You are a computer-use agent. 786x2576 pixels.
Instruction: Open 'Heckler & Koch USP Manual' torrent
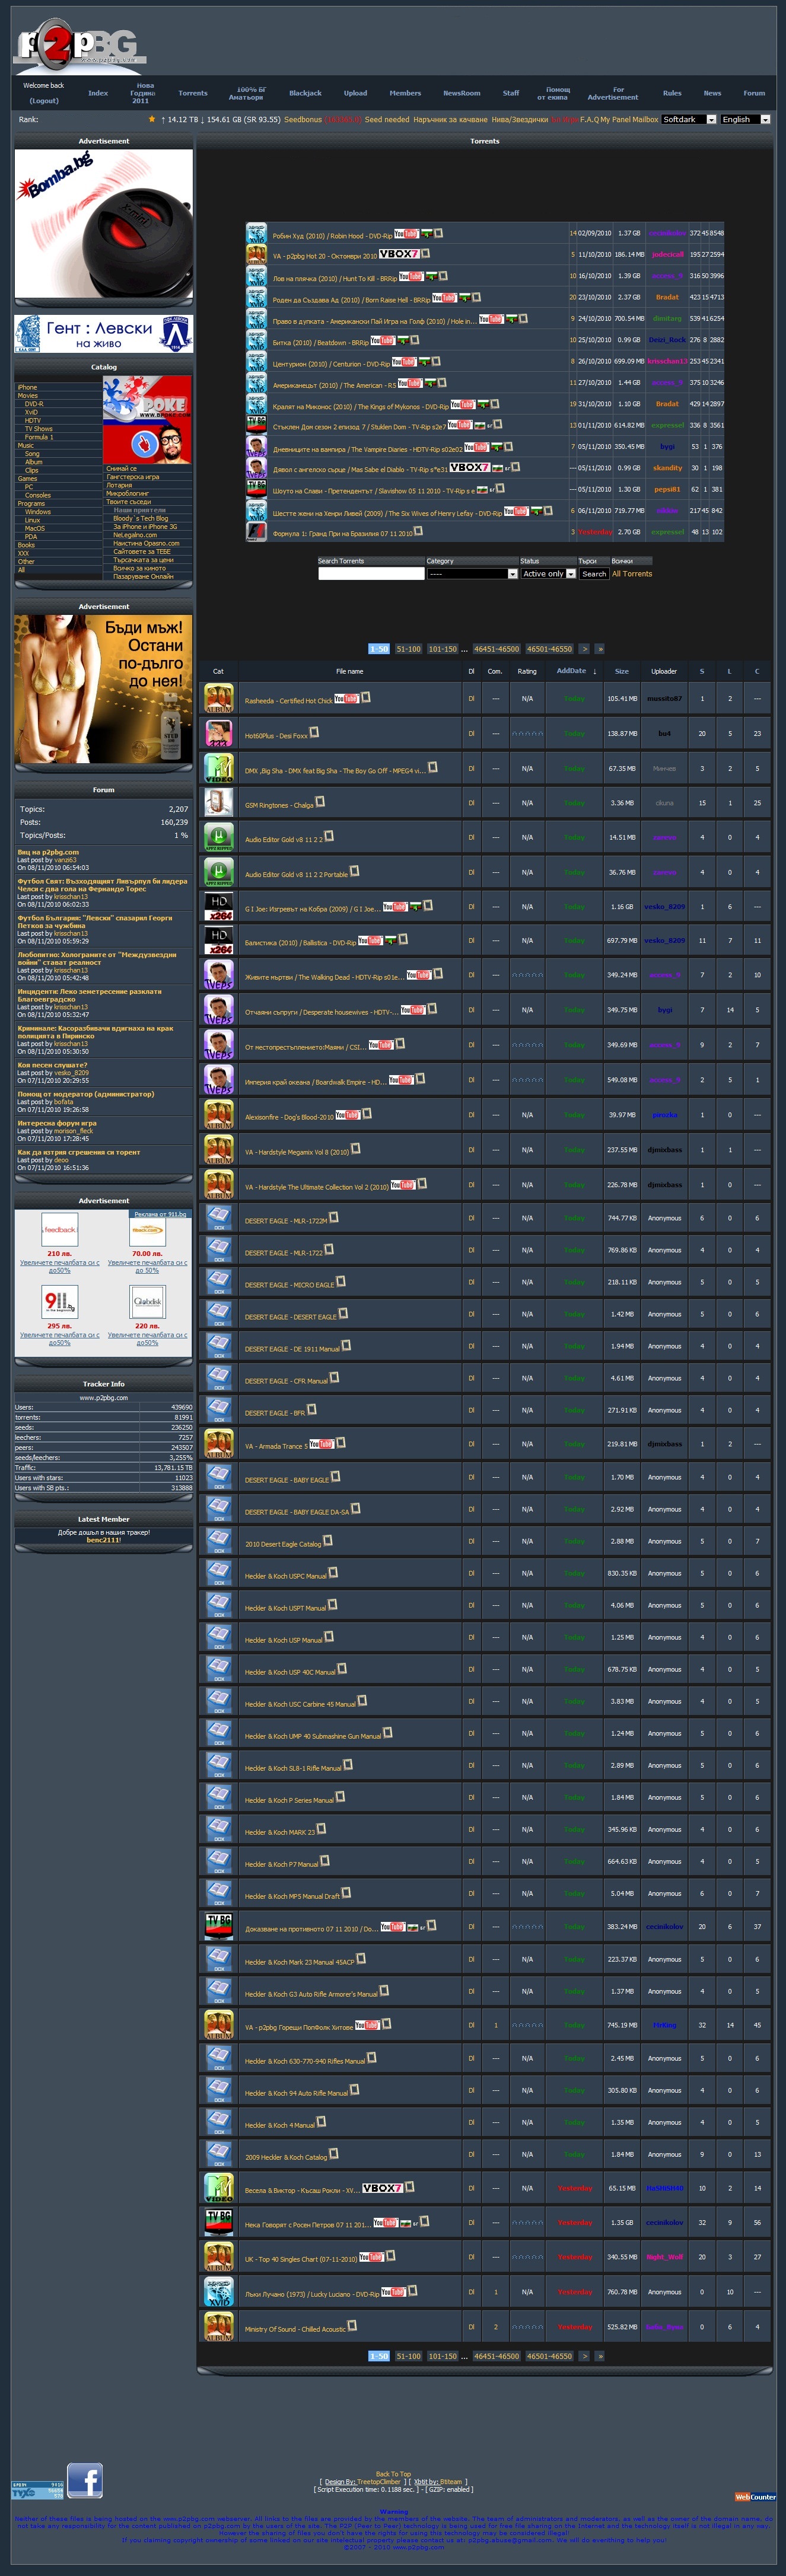tap(284, 1640)
